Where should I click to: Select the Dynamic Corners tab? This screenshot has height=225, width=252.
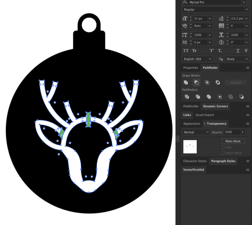click(x=215, y=106)
